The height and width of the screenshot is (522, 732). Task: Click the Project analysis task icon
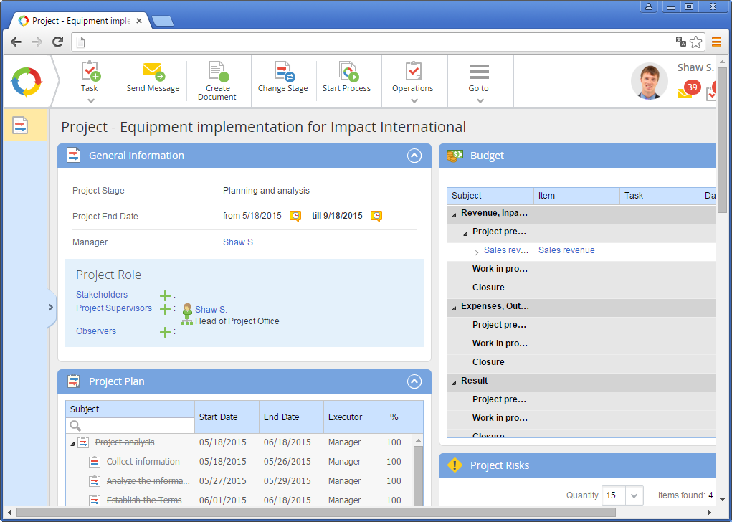point(83,442)
